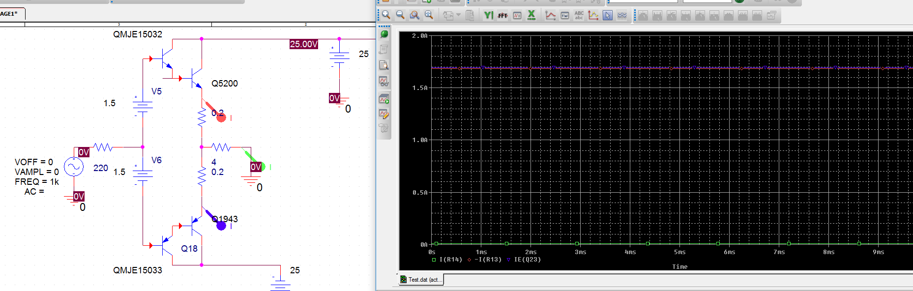Expand the dropdown arrow beside copy icon
Screen dimensions: 913x291
(x=459, y=15)
